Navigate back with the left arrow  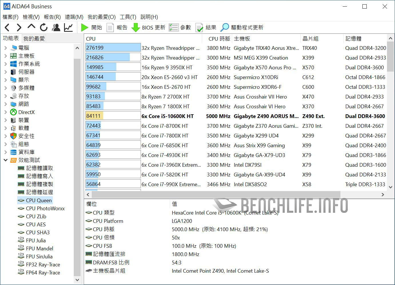click(x=7, y=27)
